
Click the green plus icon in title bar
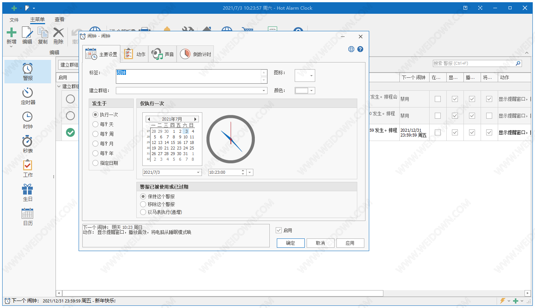(x=14, y=8)
